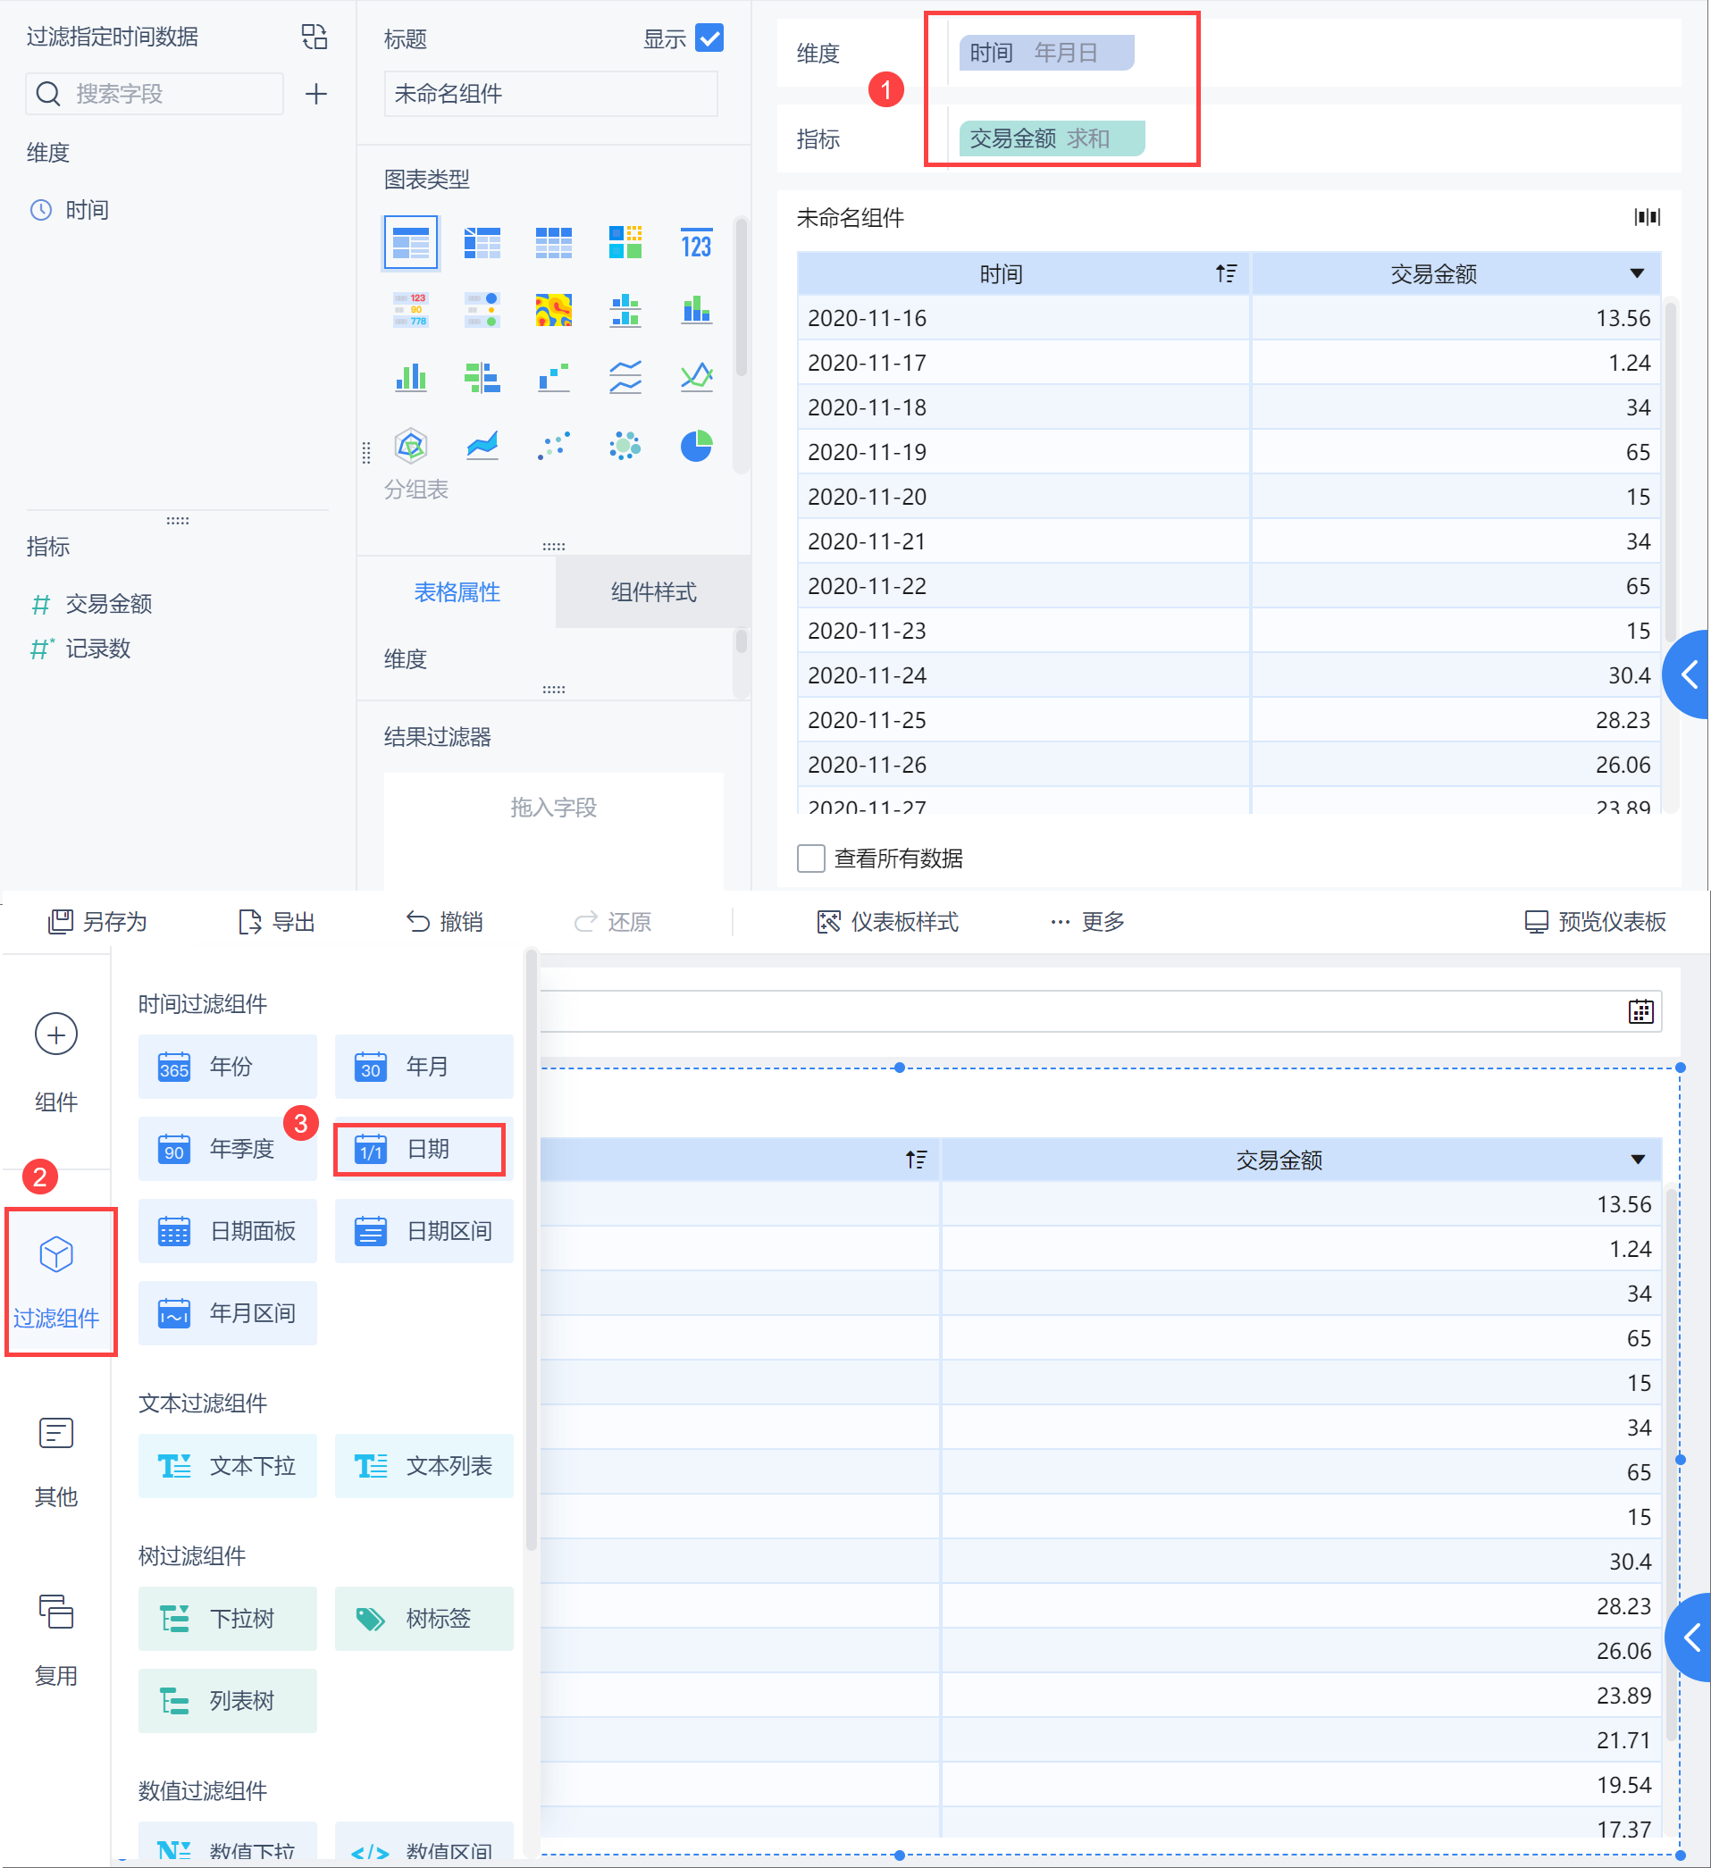Click the 还原 redo toolbar button
Image resolution: width=1711 pixels, height=1868 pixels.
click(x=613, y=921)
